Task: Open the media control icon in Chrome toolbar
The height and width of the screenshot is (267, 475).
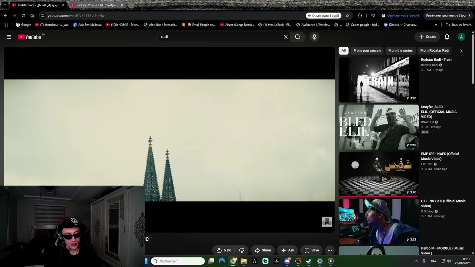Action: pyautogui.click(x=373, y=16)
